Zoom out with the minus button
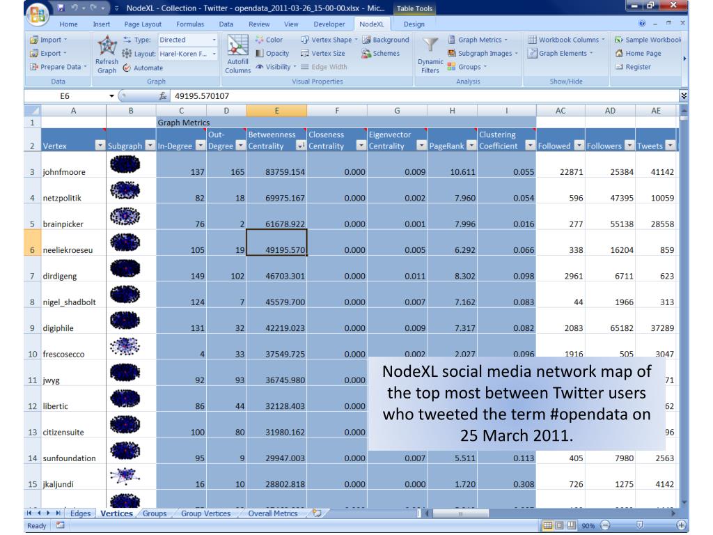Viewport: 713px width, 535px height. pyautogui.click(x=605, y=525)
